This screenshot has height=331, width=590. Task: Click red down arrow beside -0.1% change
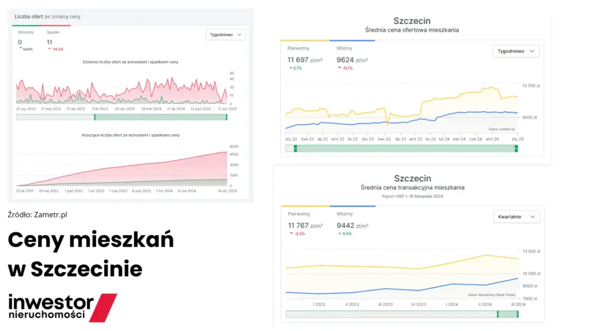point(339,68)
